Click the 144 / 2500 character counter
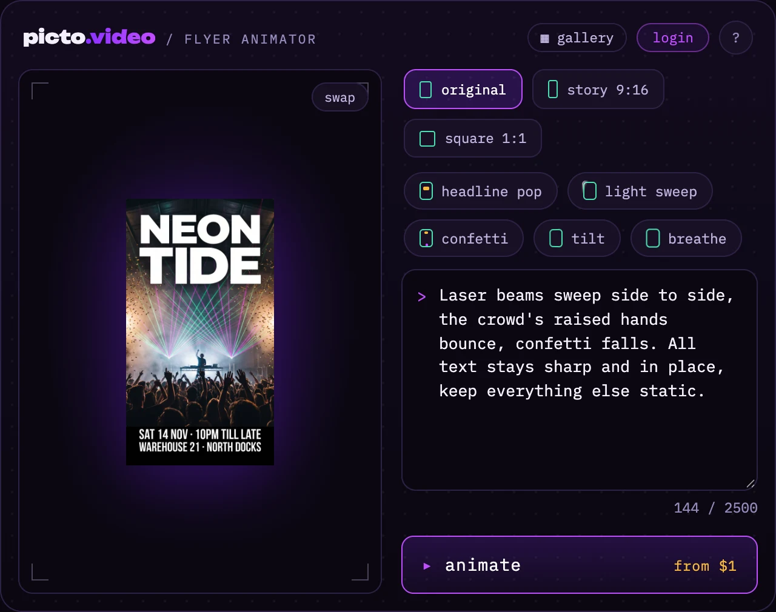 pos(715,508)
